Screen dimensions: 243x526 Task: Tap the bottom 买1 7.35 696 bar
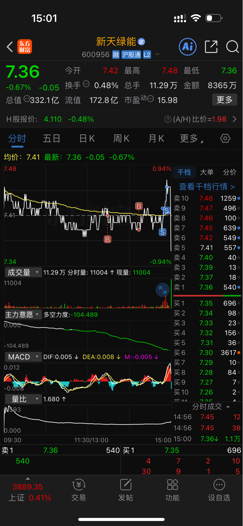point(182,450)
